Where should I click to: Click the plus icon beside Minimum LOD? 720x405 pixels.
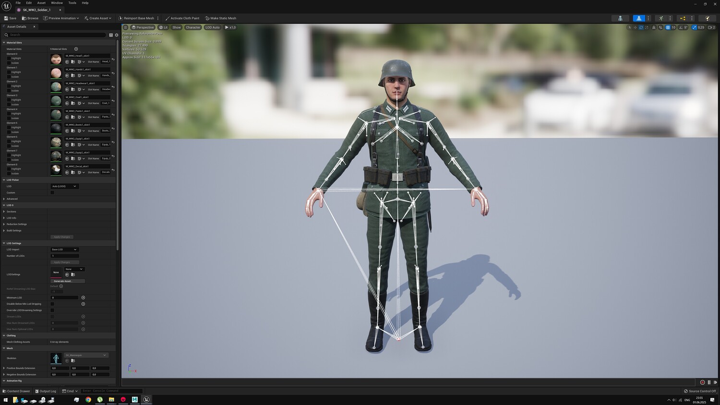pyautogui.click(x=83, y=298)
